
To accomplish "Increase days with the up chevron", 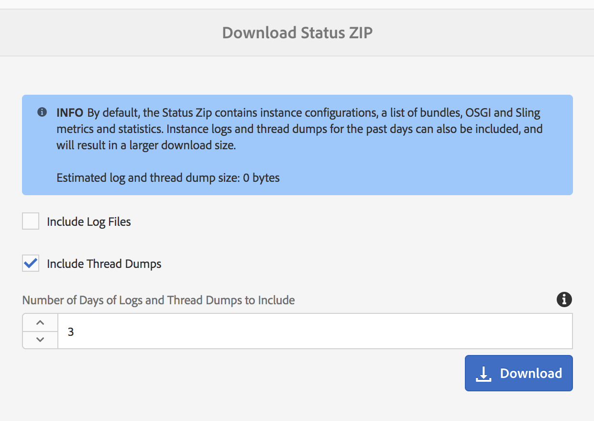I will click(40, 322).
